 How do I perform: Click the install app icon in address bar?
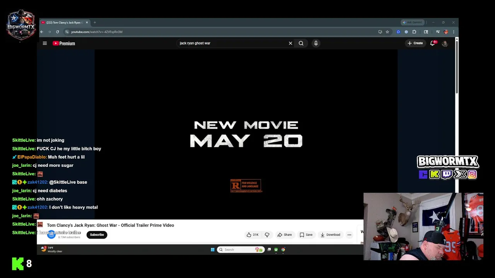(x=380, y=32)
